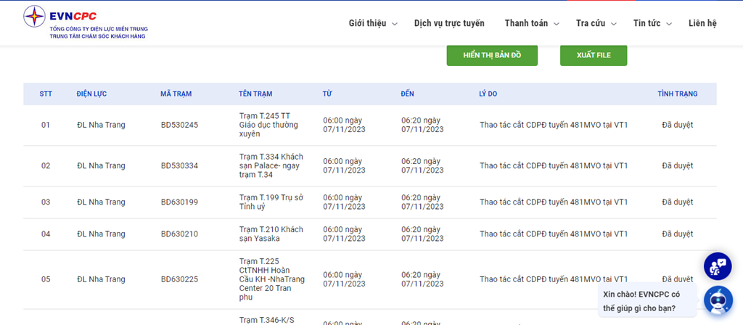Click the ĐIỆN LỰC column header

(x=91, y=94)
